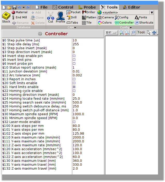Enable $13 Report in inches
This screenshot has height=182, width=165.
pos(74,79)
